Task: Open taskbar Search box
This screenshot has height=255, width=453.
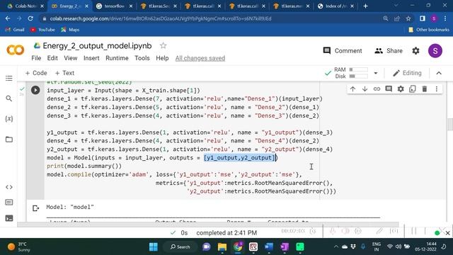Action: (x=180, y=246)
